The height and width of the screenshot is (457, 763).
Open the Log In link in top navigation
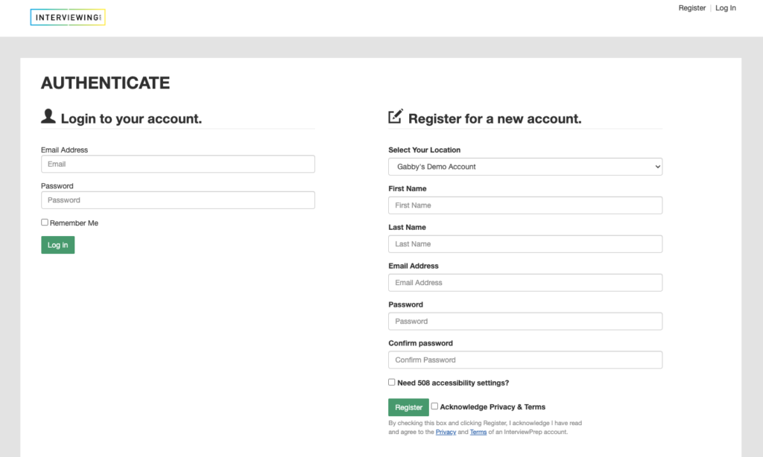tap(726, 7)
